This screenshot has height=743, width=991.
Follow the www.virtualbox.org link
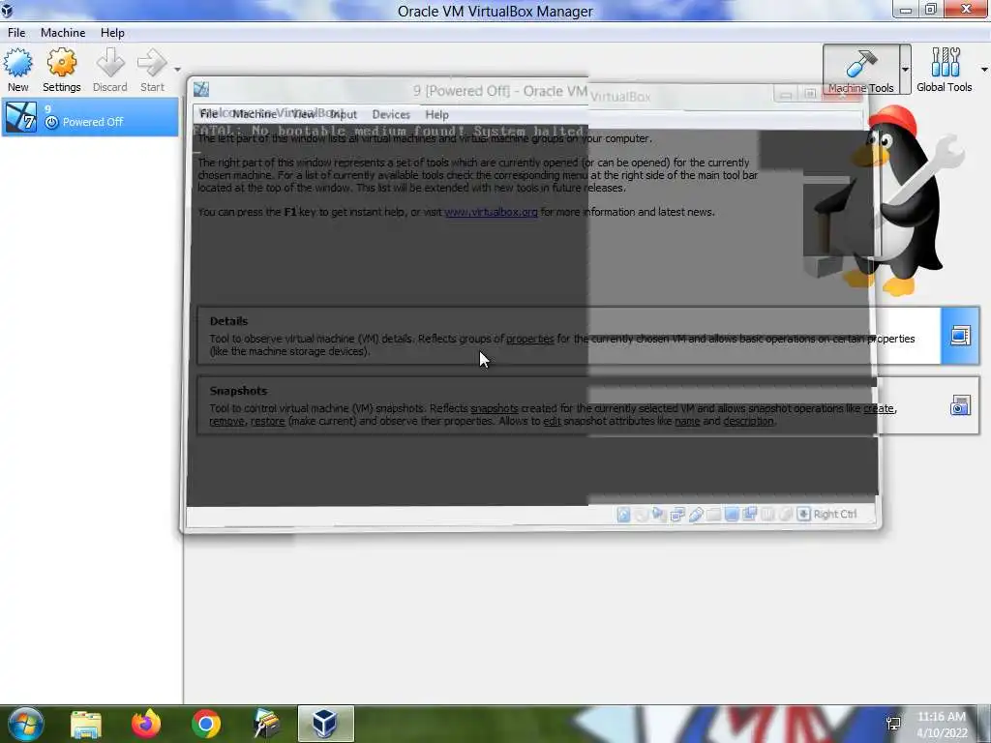point(491,212)
